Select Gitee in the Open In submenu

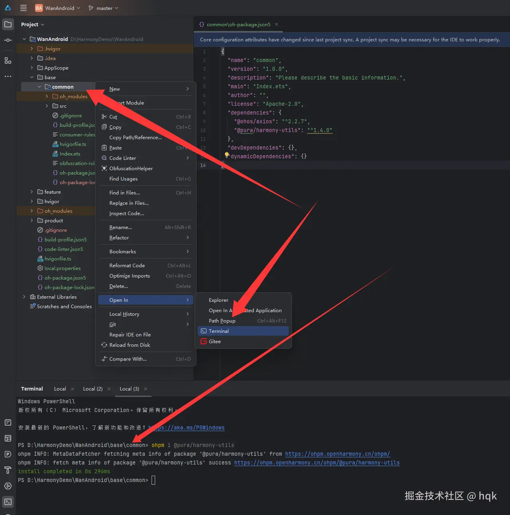pos(243,341)
